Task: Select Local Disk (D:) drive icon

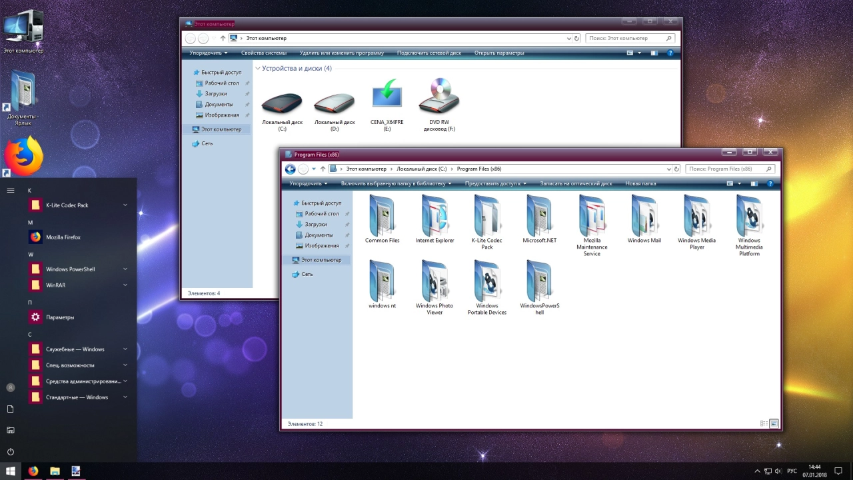Action: (x=335, y=103)
